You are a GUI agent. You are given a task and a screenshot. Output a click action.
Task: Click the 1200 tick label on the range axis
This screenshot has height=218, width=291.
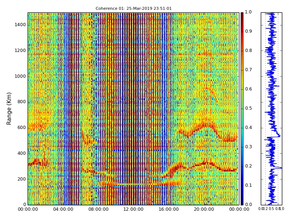pyautogui.click(x=20, y=51)
